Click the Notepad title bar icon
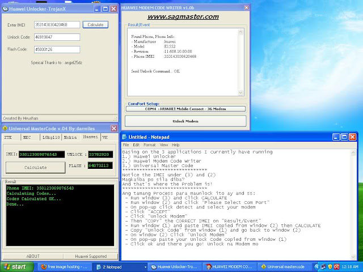Image resolution: width=363 pixels, height=272 pixels. point(125,137)
